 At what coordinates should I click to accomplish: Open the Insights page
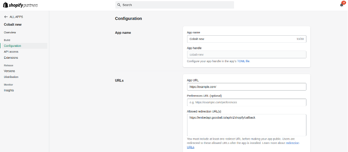tap(9, 90)
